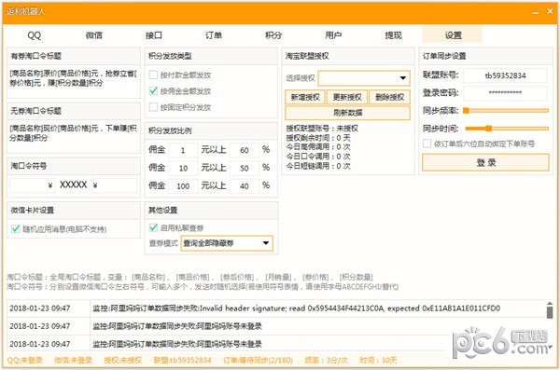Click the 频率 status bar entry
The image size is (560, 370).
326,361
